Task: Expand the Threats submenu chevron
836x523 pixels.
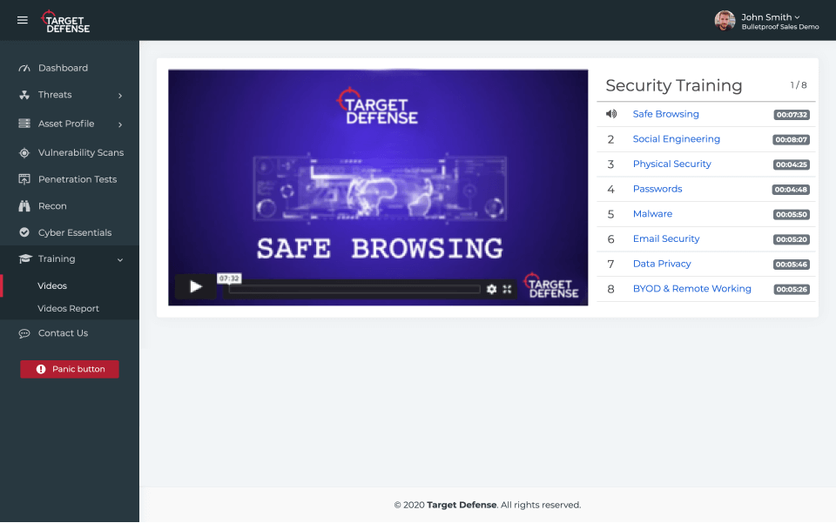Action: [x=120, y=96]
